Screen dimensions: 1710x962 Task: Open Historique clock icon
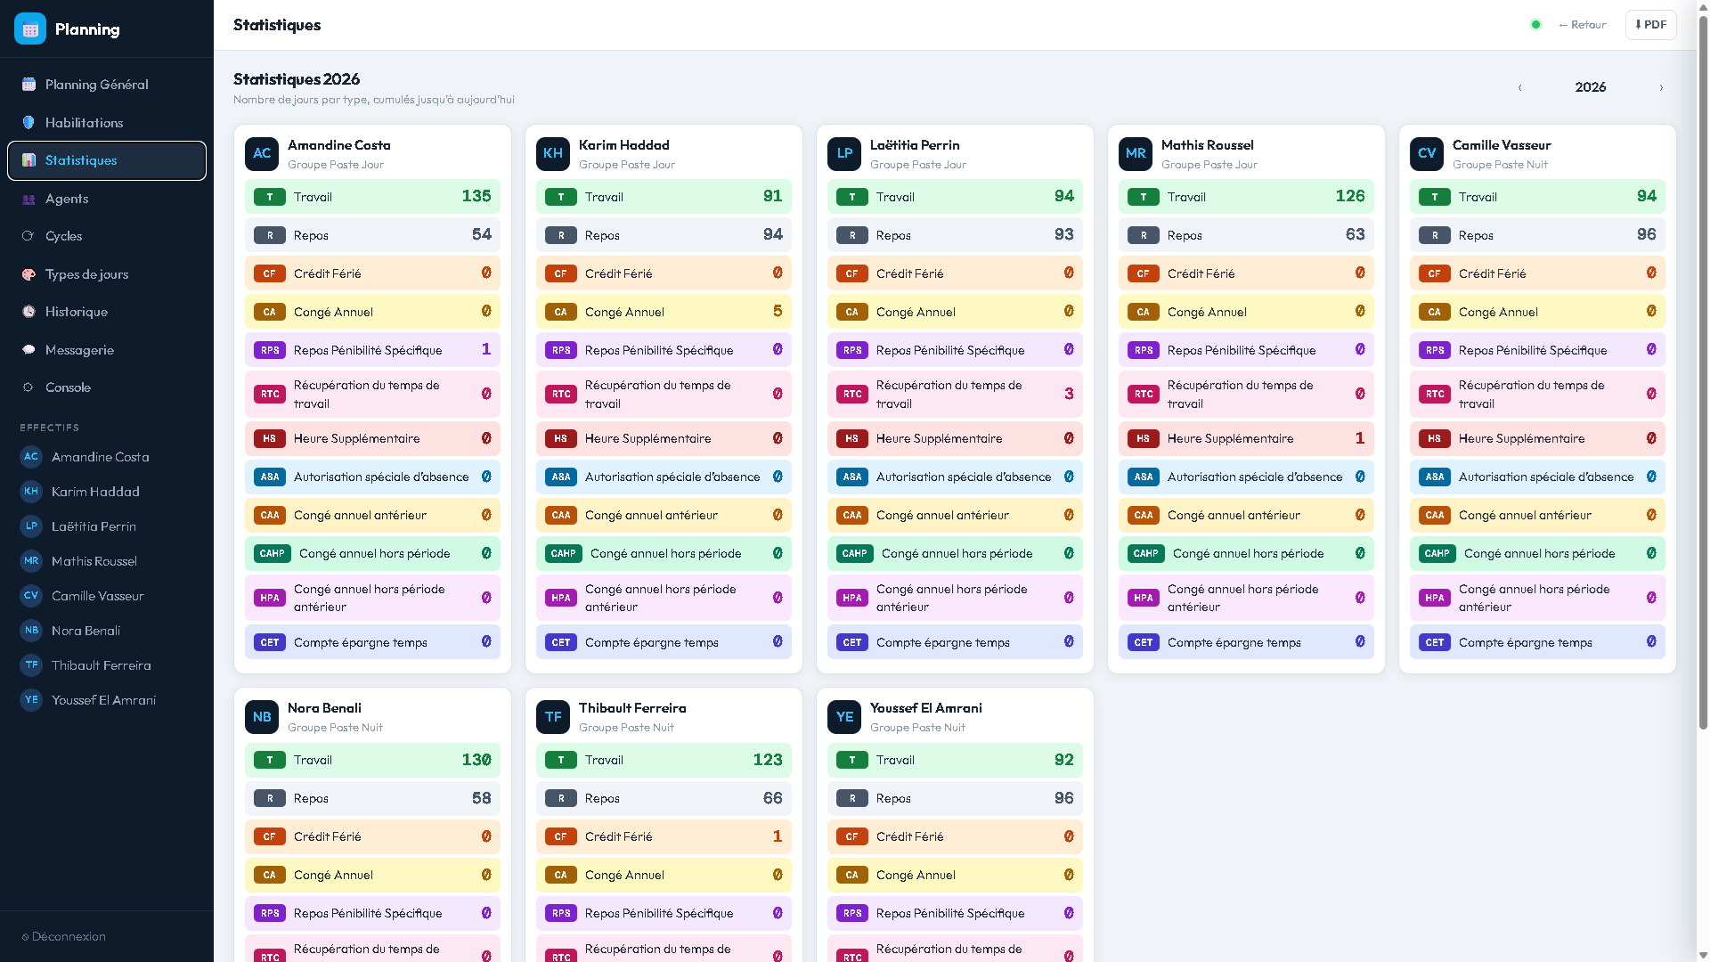(28, 312)
